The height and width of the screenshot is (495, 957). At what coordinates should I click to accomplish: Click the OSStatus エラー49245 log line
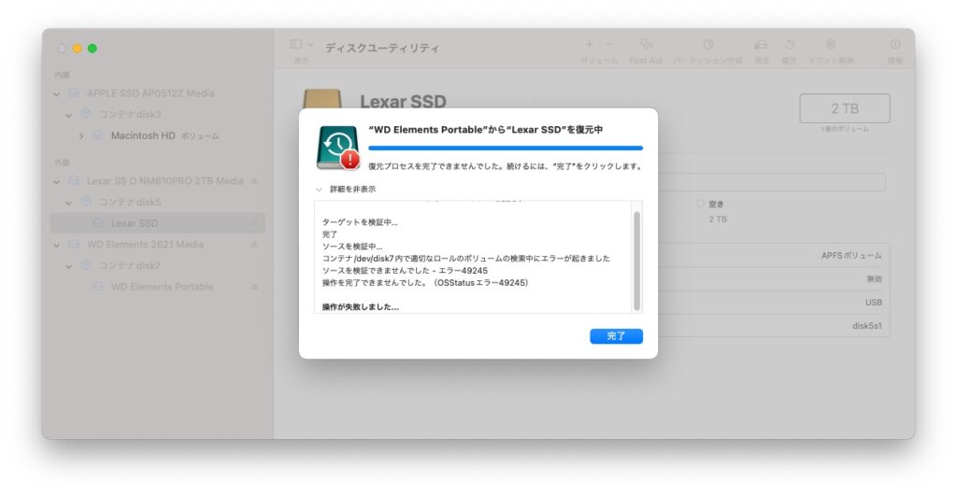(425, 283)
